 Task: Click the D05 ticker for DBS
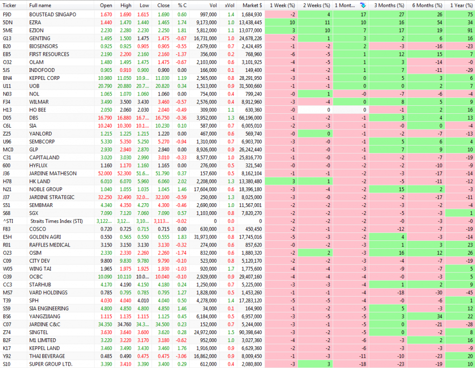point(7,118)
